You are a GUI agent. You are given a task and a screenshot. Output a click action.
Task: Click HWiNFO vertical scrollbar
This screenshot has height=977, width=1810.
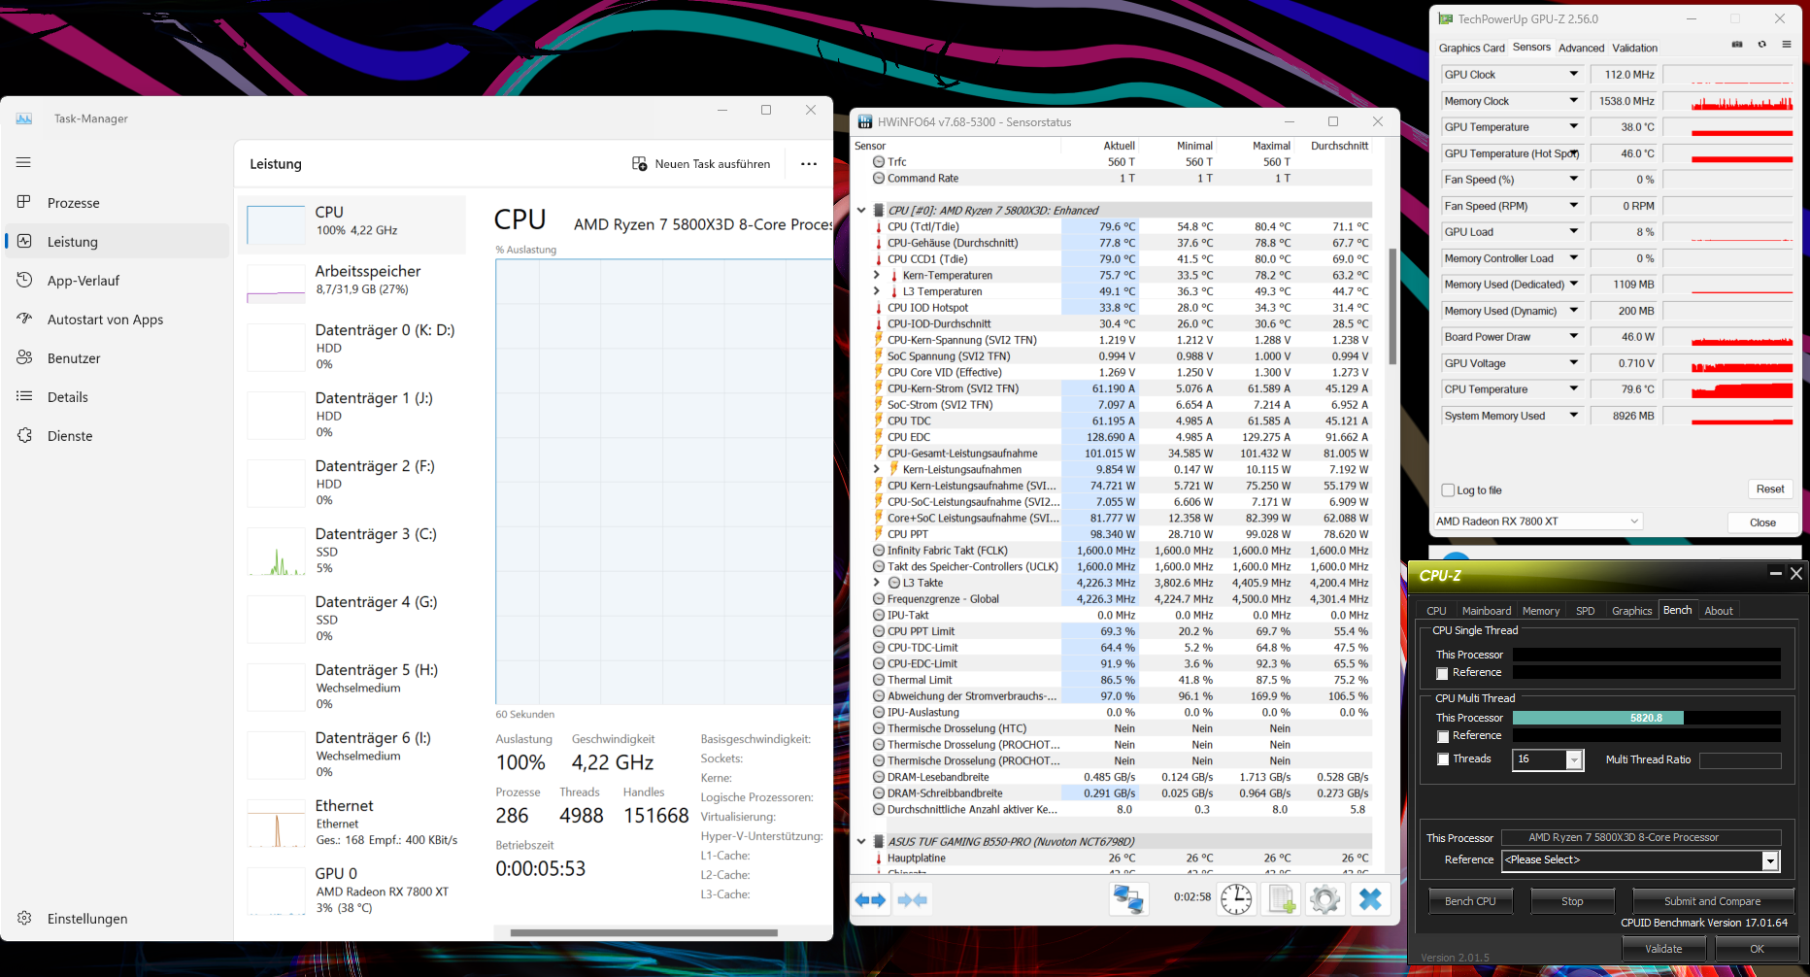click(1392, 306)
